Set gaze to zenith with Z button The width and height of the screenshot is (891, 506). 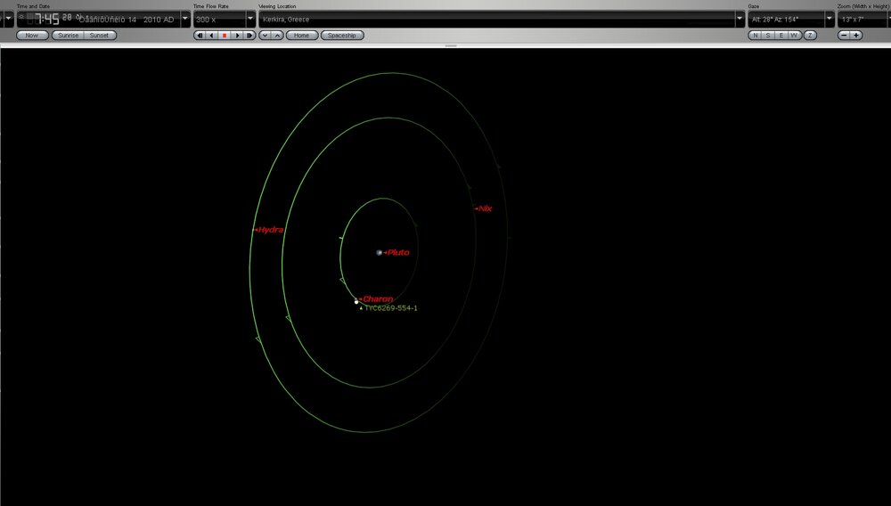tap(810, 36)
